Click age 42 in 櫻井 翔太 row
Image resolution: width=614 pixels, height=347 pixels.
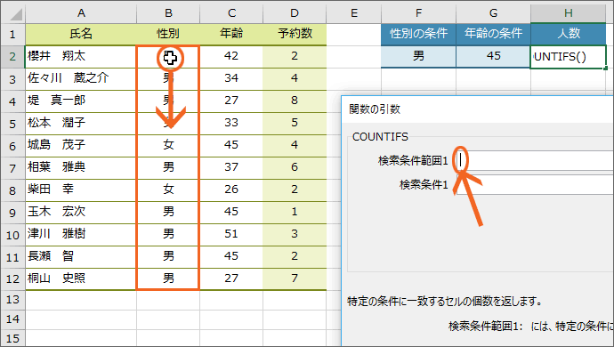coord(231,56)
